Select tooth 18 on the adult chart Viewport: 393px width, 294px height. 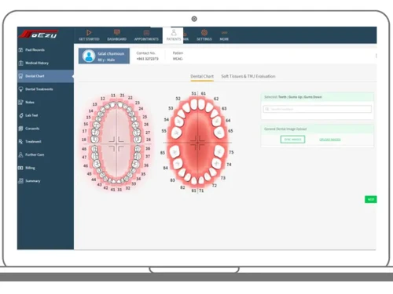click(94, 140)
